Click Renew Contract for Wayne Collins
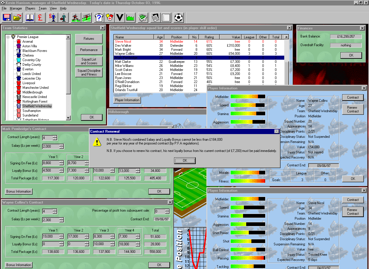369x269 pixels. click(x=353, y=109)
